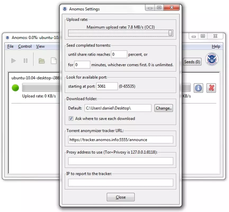Open the Control menu

click(25, 46)
